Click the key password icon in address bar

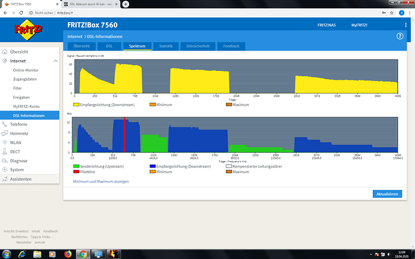[384, 13]
